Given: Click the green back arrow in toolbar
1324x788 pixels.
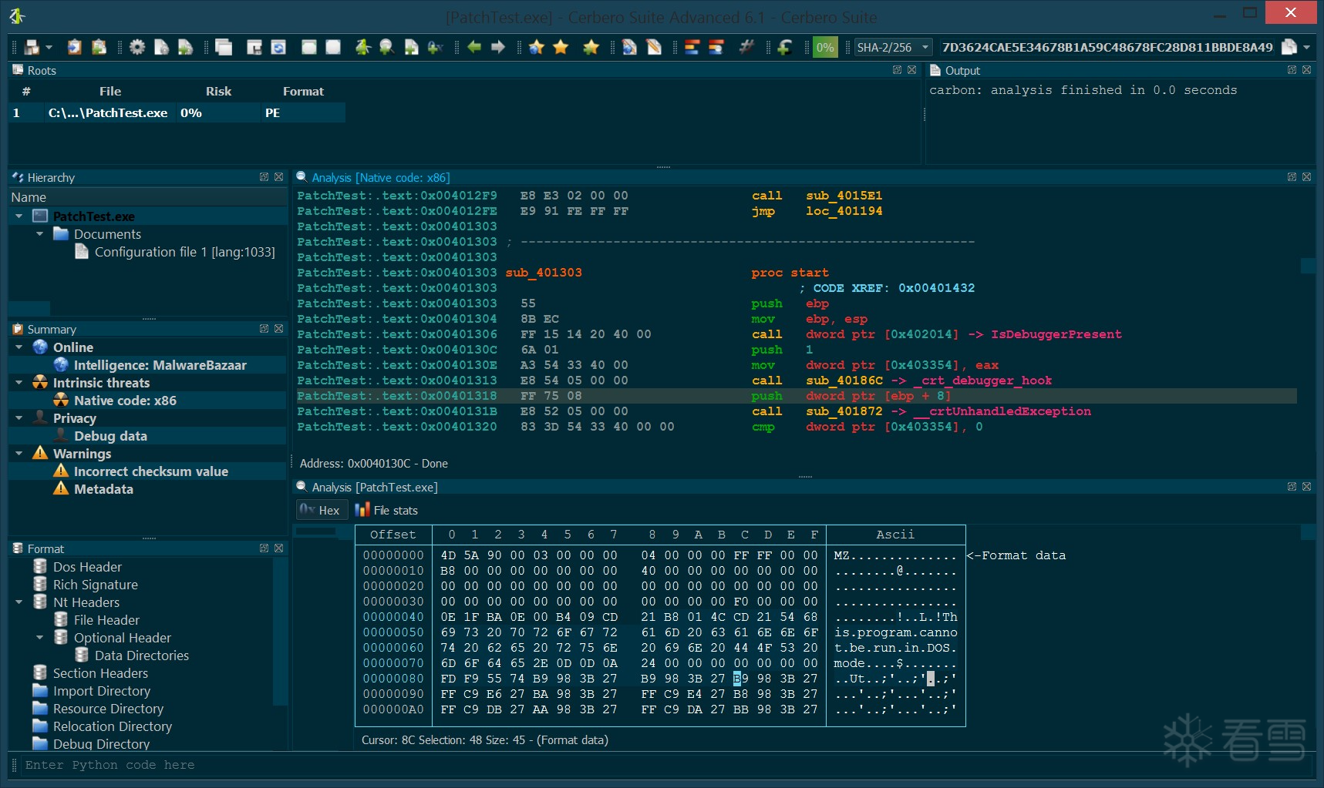Looking at the screenshot, I should [x=474, y=47].
